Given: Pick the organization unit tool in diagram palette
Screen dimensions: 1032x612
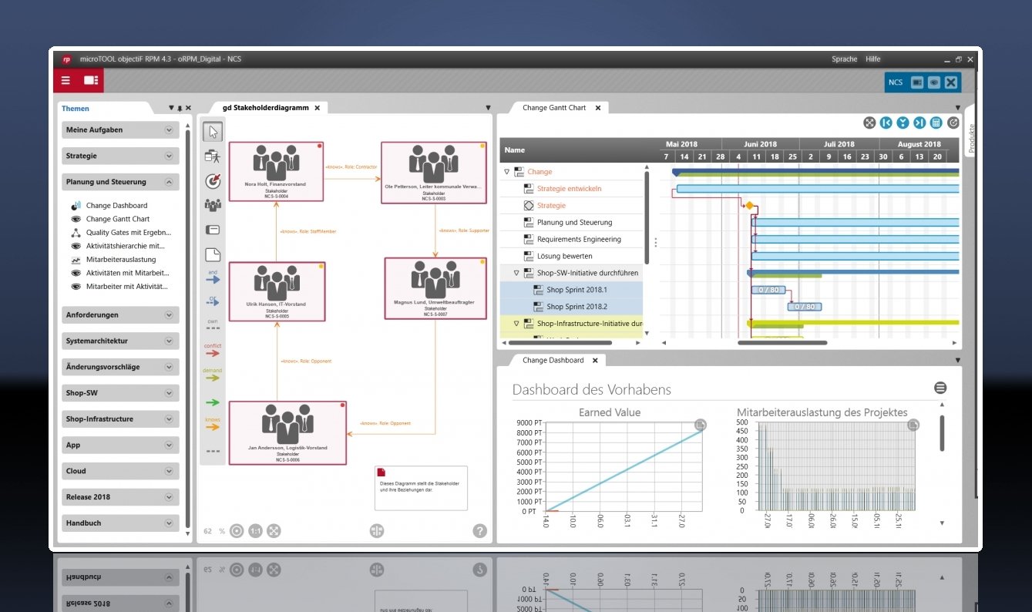Looking at the screenshot, I should 213,156.
